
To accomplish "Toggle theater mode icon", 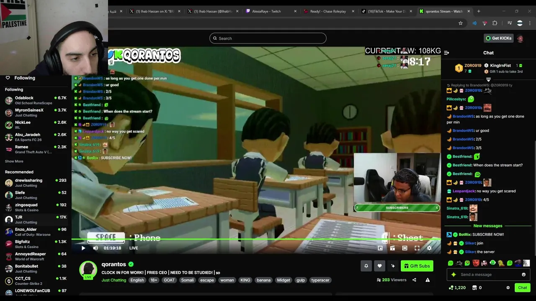I will coord(405,248).
